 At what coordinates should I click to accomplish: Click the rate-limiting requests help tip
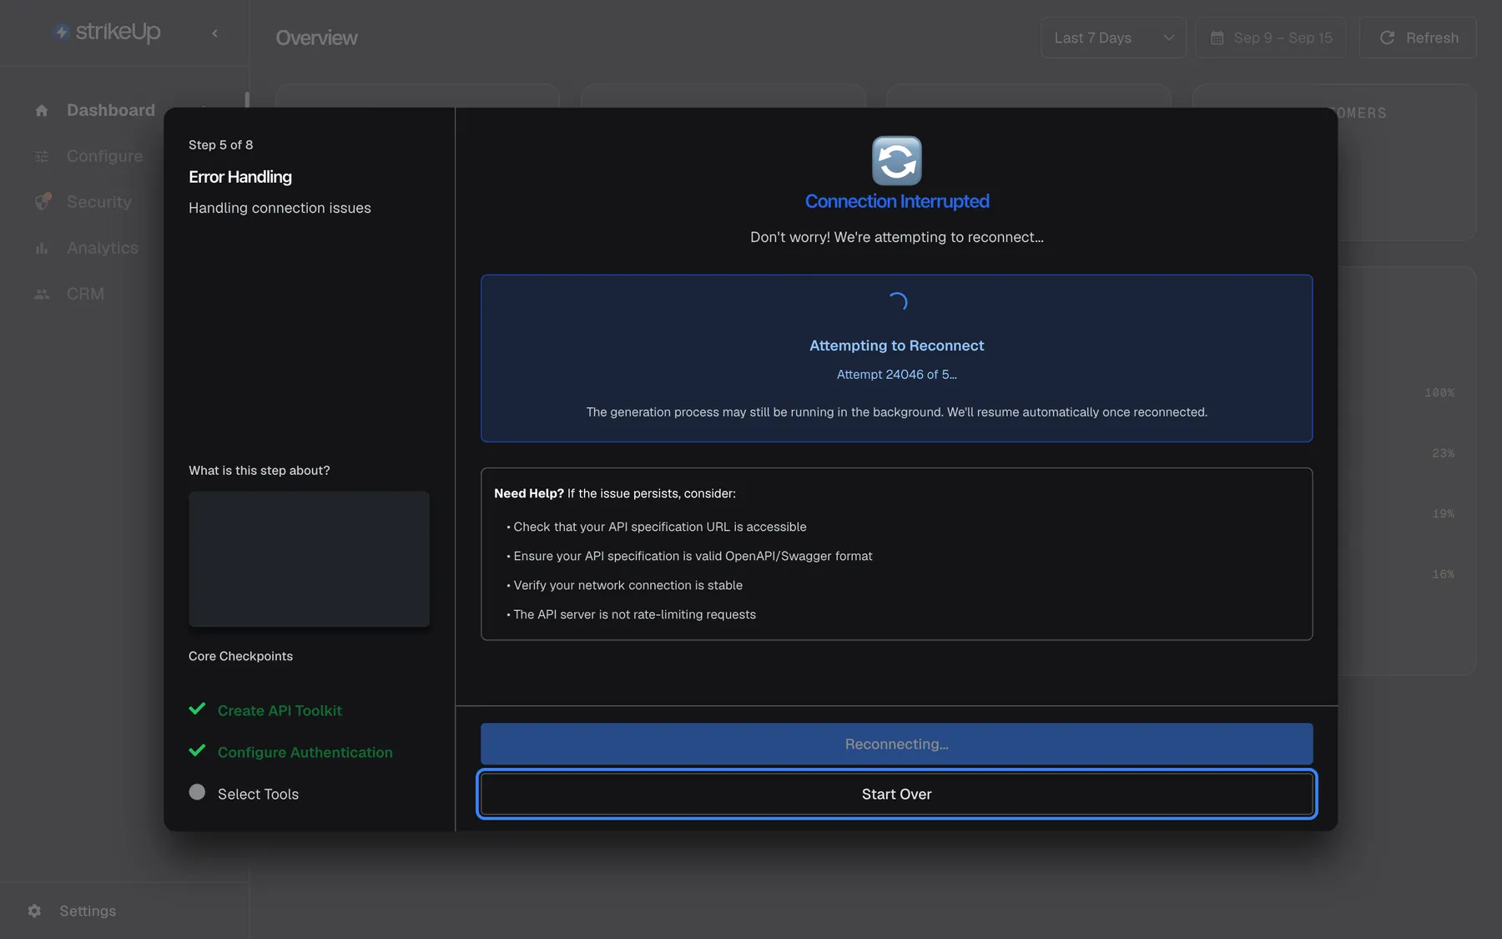tap(634, 614)
